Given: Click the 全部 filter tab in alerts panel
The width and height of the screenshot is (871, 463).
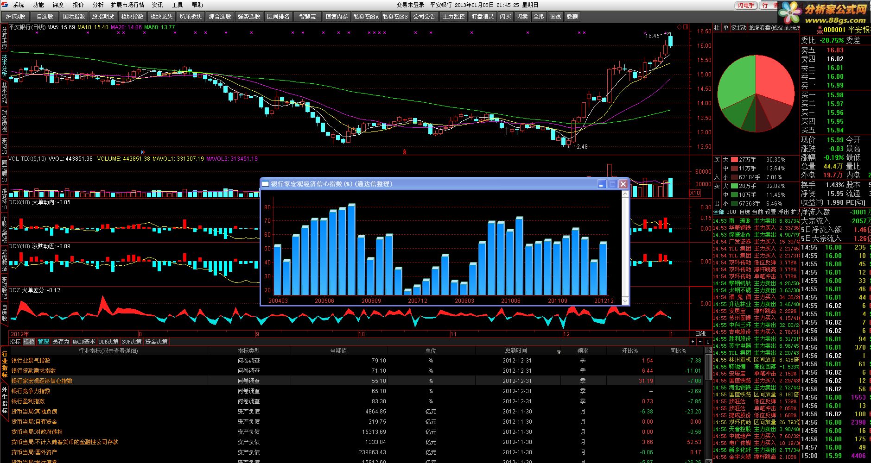Looking at the screenshot, I should [718, 212].
